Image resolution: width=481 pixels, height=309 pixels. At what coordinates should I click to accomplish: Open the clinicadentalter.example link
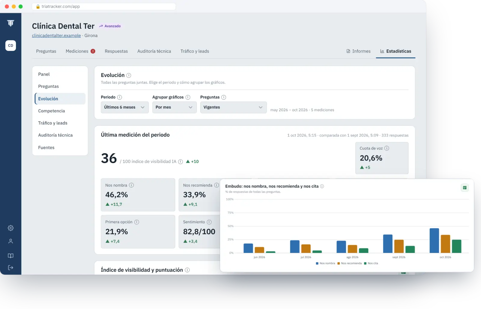click(57, 35)
